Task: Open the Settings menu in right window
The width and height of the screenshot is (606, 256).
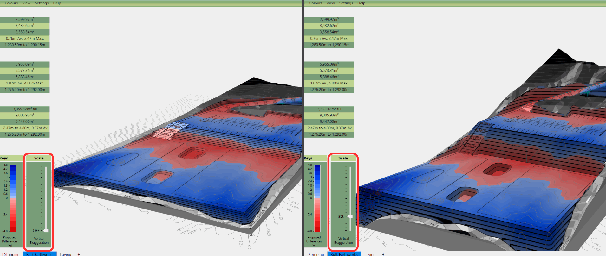Action: coord(346,3)
